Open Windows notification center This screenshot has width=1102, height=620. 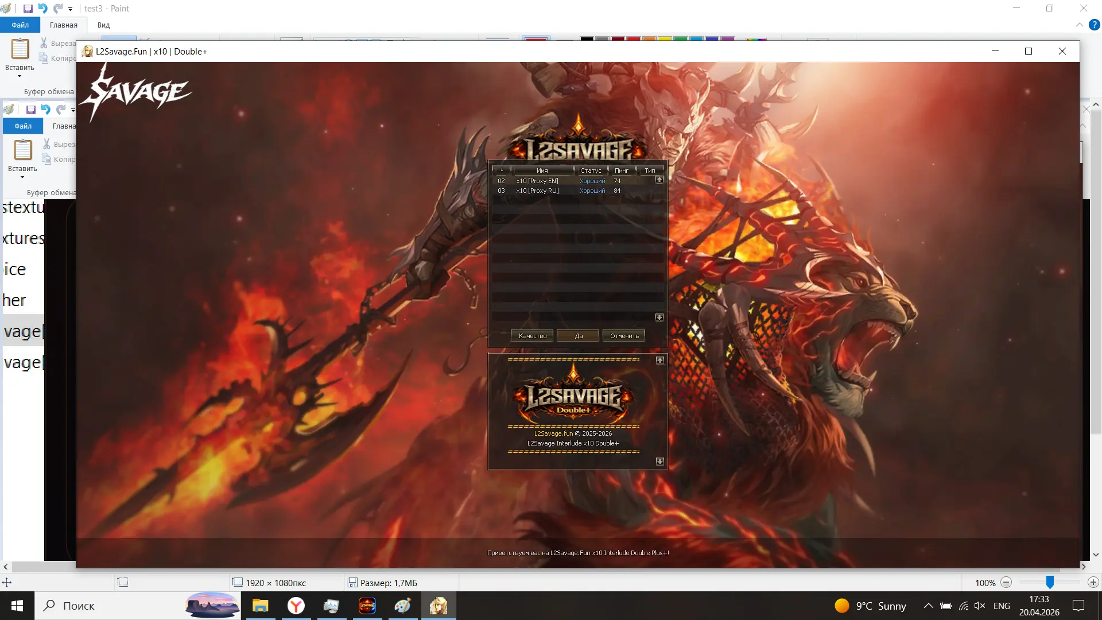click(x=1078, y=606)
